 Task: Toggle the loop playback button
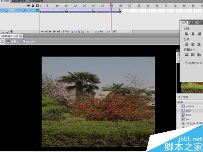[67, 32]
